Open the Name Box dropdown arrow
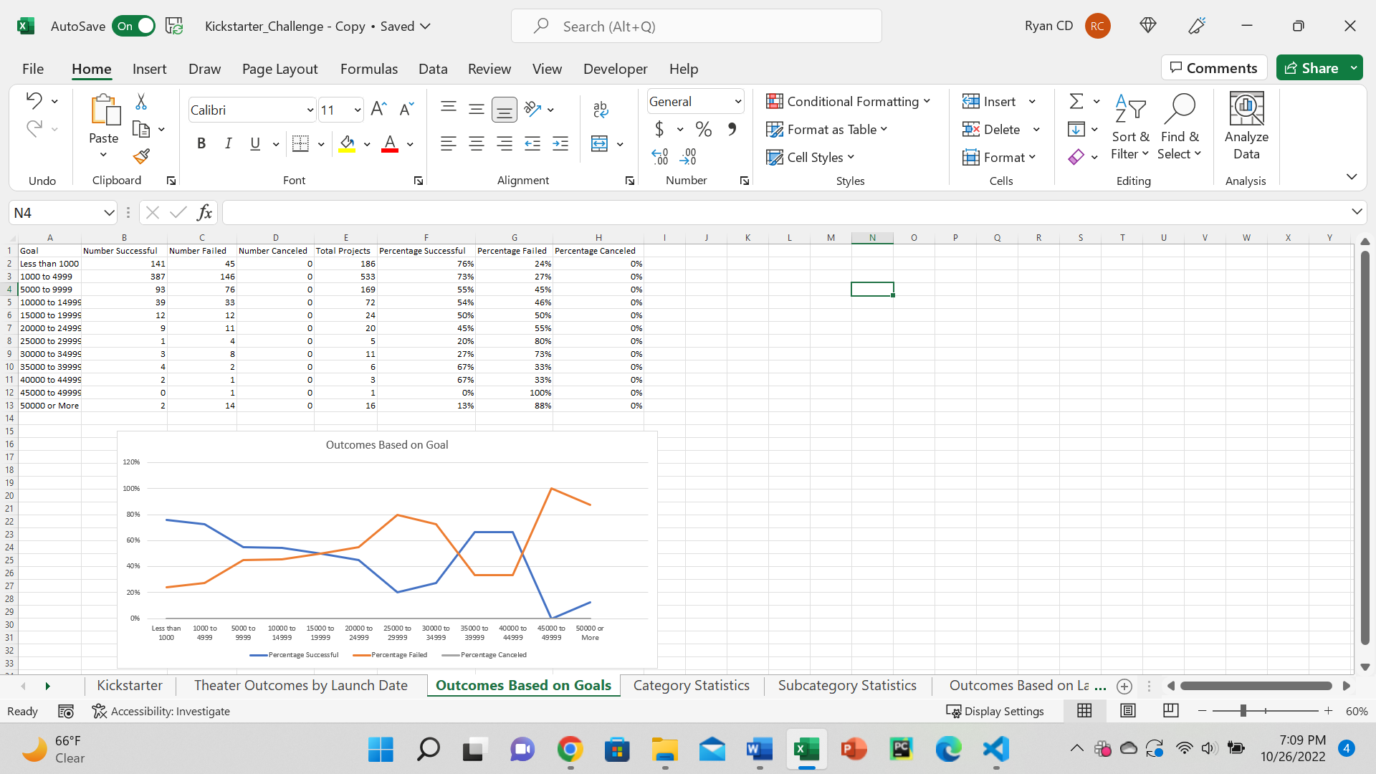This screenshot has width=1376, height=774. (x=108, y=212)
